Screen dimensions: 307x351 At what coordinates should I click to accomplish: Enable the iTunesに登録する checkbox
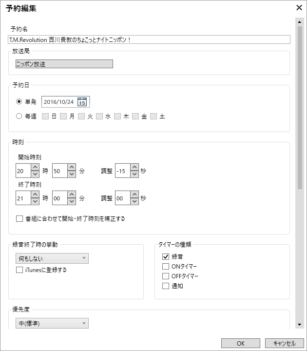19,270
